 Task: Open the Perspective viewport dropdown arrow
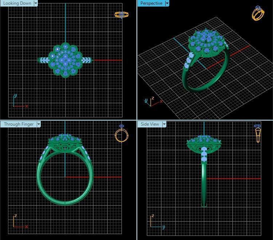click(x=167, y=3)
